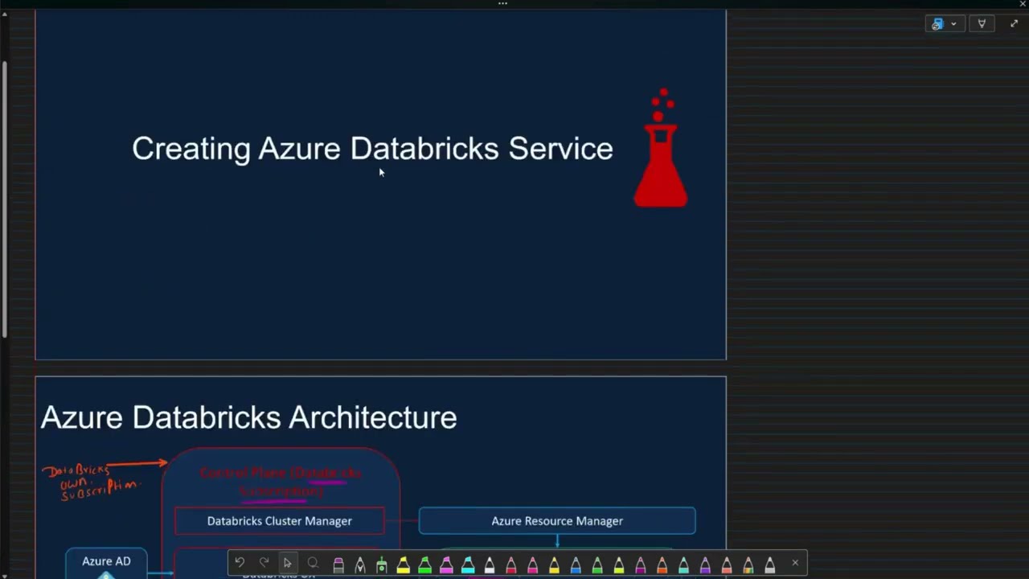Select the pointer selection tool
This screenshot has height=579, width=1029.
[x=288, y=563]
